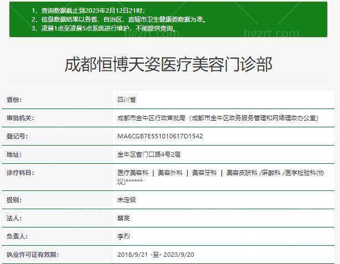340x264 pixels.
Task: Click the 审批机关 label
Action: pyautogui.click(x=20, y=118)
